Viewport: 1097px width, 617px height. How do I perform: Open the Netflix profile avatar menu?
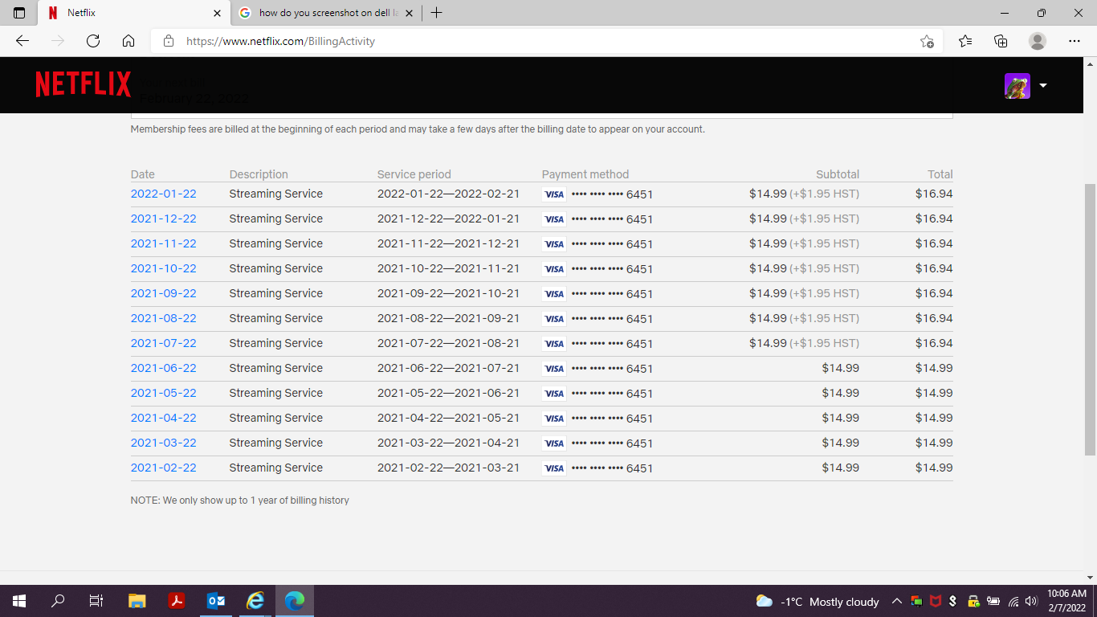click(1017, 86)
